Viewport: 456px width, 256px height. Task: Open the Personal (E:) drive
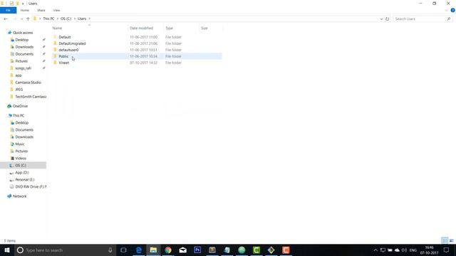(x=24, y=180)
